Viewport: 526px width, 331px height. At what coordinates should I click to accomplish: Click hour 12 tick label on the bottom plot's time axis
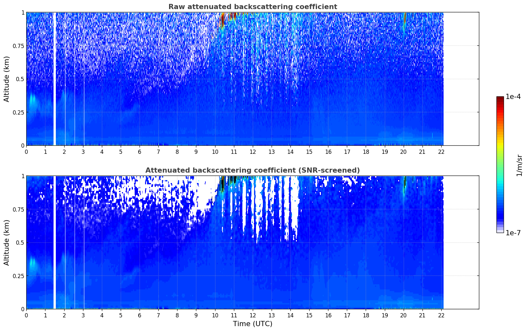point(252,315)
